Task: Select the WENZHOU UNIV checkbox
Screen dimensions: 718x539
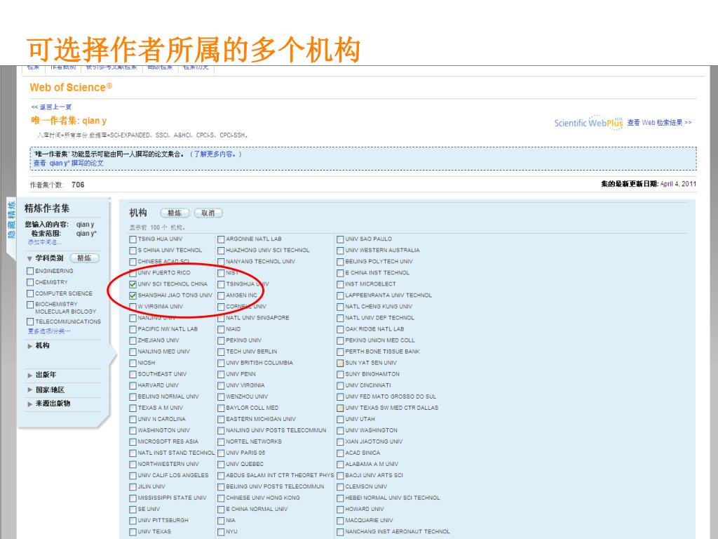Action: point(221,397)
